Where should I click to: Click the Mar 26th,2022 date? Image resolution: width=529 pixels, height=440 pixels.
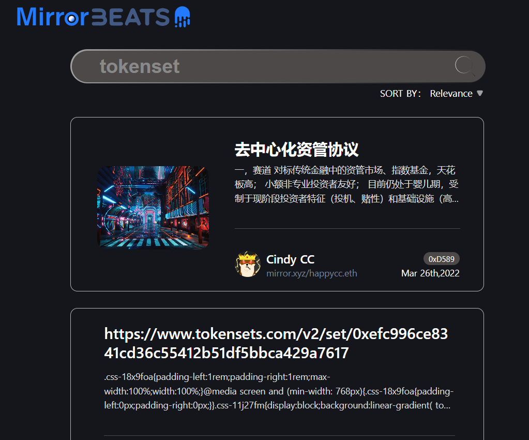[x=430, y=273]
